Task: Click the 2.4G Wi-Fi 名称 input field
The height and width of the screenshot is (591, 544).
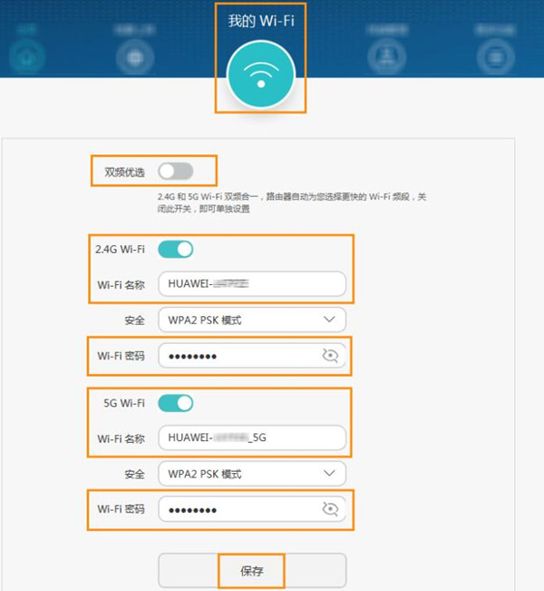Action: coord(252,283)
